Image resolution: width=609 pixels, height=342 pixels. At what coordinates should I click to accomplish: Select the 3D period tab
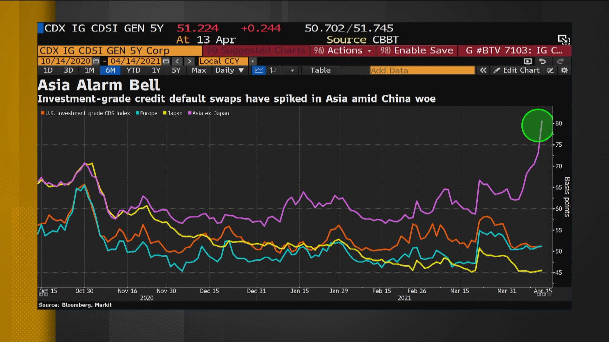[x=69, y=70]
